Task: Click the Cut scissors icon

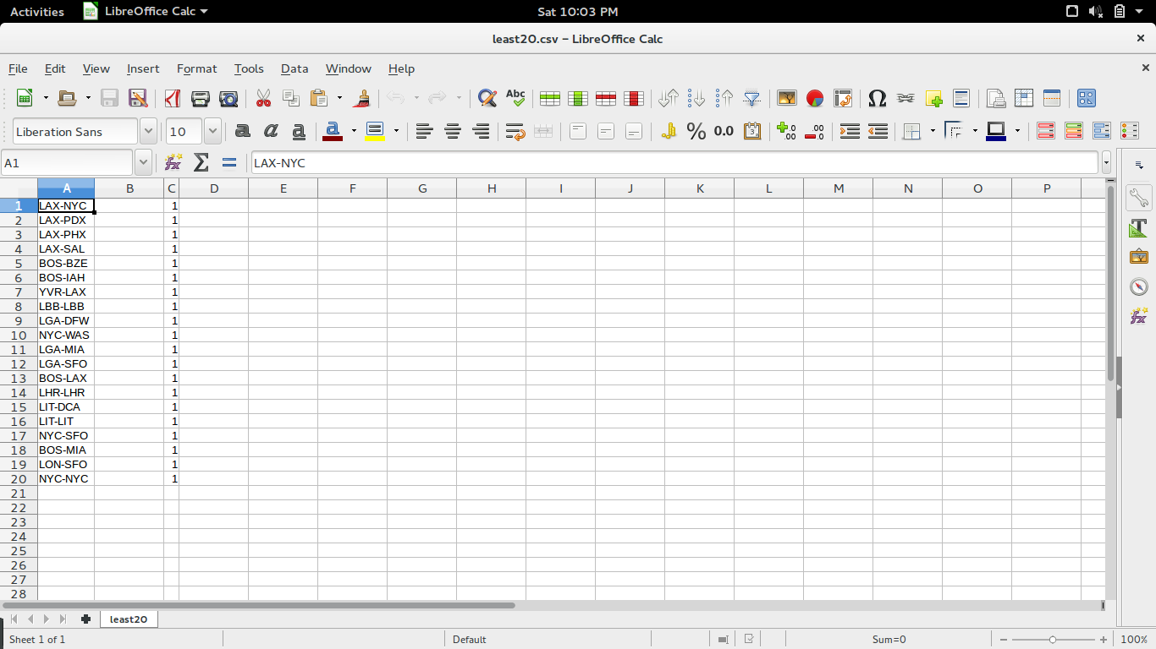Action: click(x=263, y=98)
